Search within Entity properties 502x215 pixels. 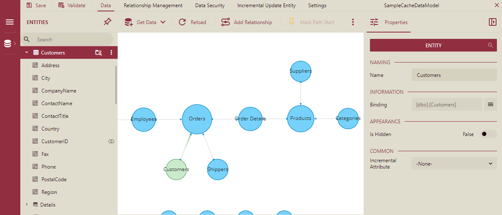click(x=491, y=45)
